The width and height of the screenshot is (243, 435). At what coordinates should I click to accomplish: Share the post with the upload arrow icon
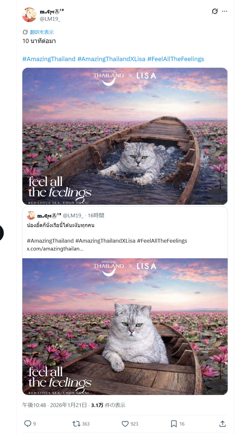223,424
